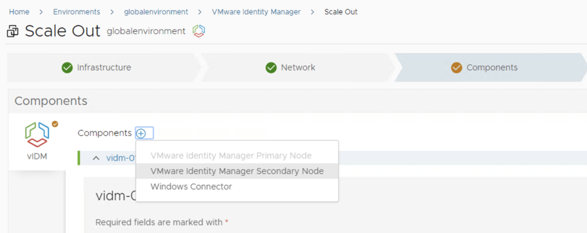Click VMware Identity Manager Primary Node option
The width and height of the screenshot is (587, 233).
pyautogui.click(x=231, y=156)
